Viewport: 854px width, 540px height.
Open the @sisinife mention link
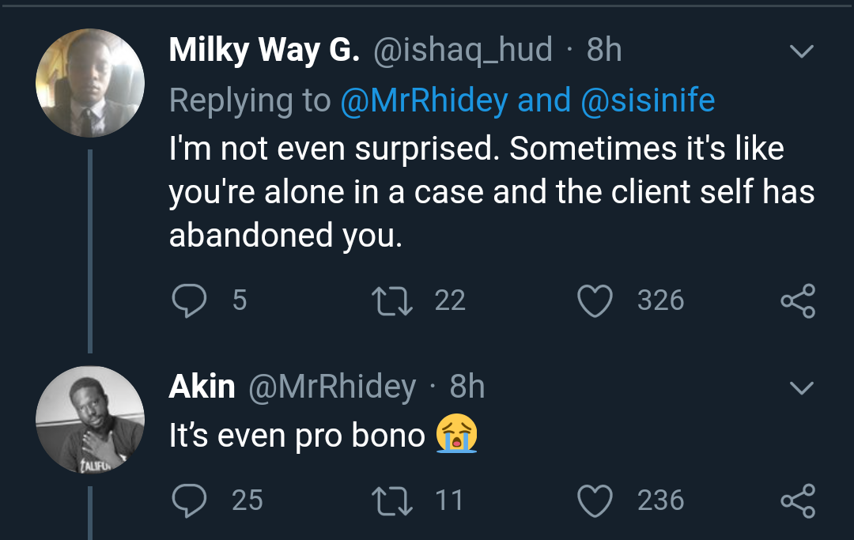(x=648, y=100)
